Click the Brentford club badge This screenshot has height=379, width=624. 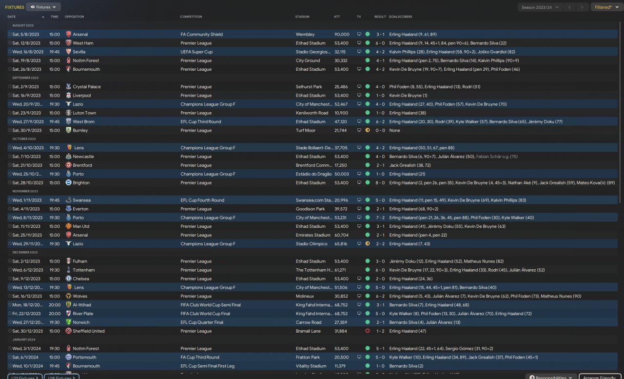(x=68, y=165)
